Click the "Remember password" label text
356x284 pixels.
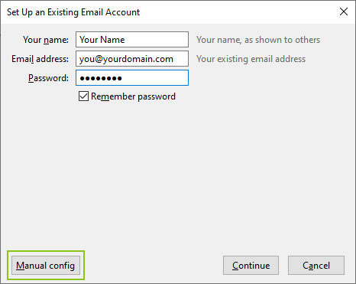[x=133, y=96]
